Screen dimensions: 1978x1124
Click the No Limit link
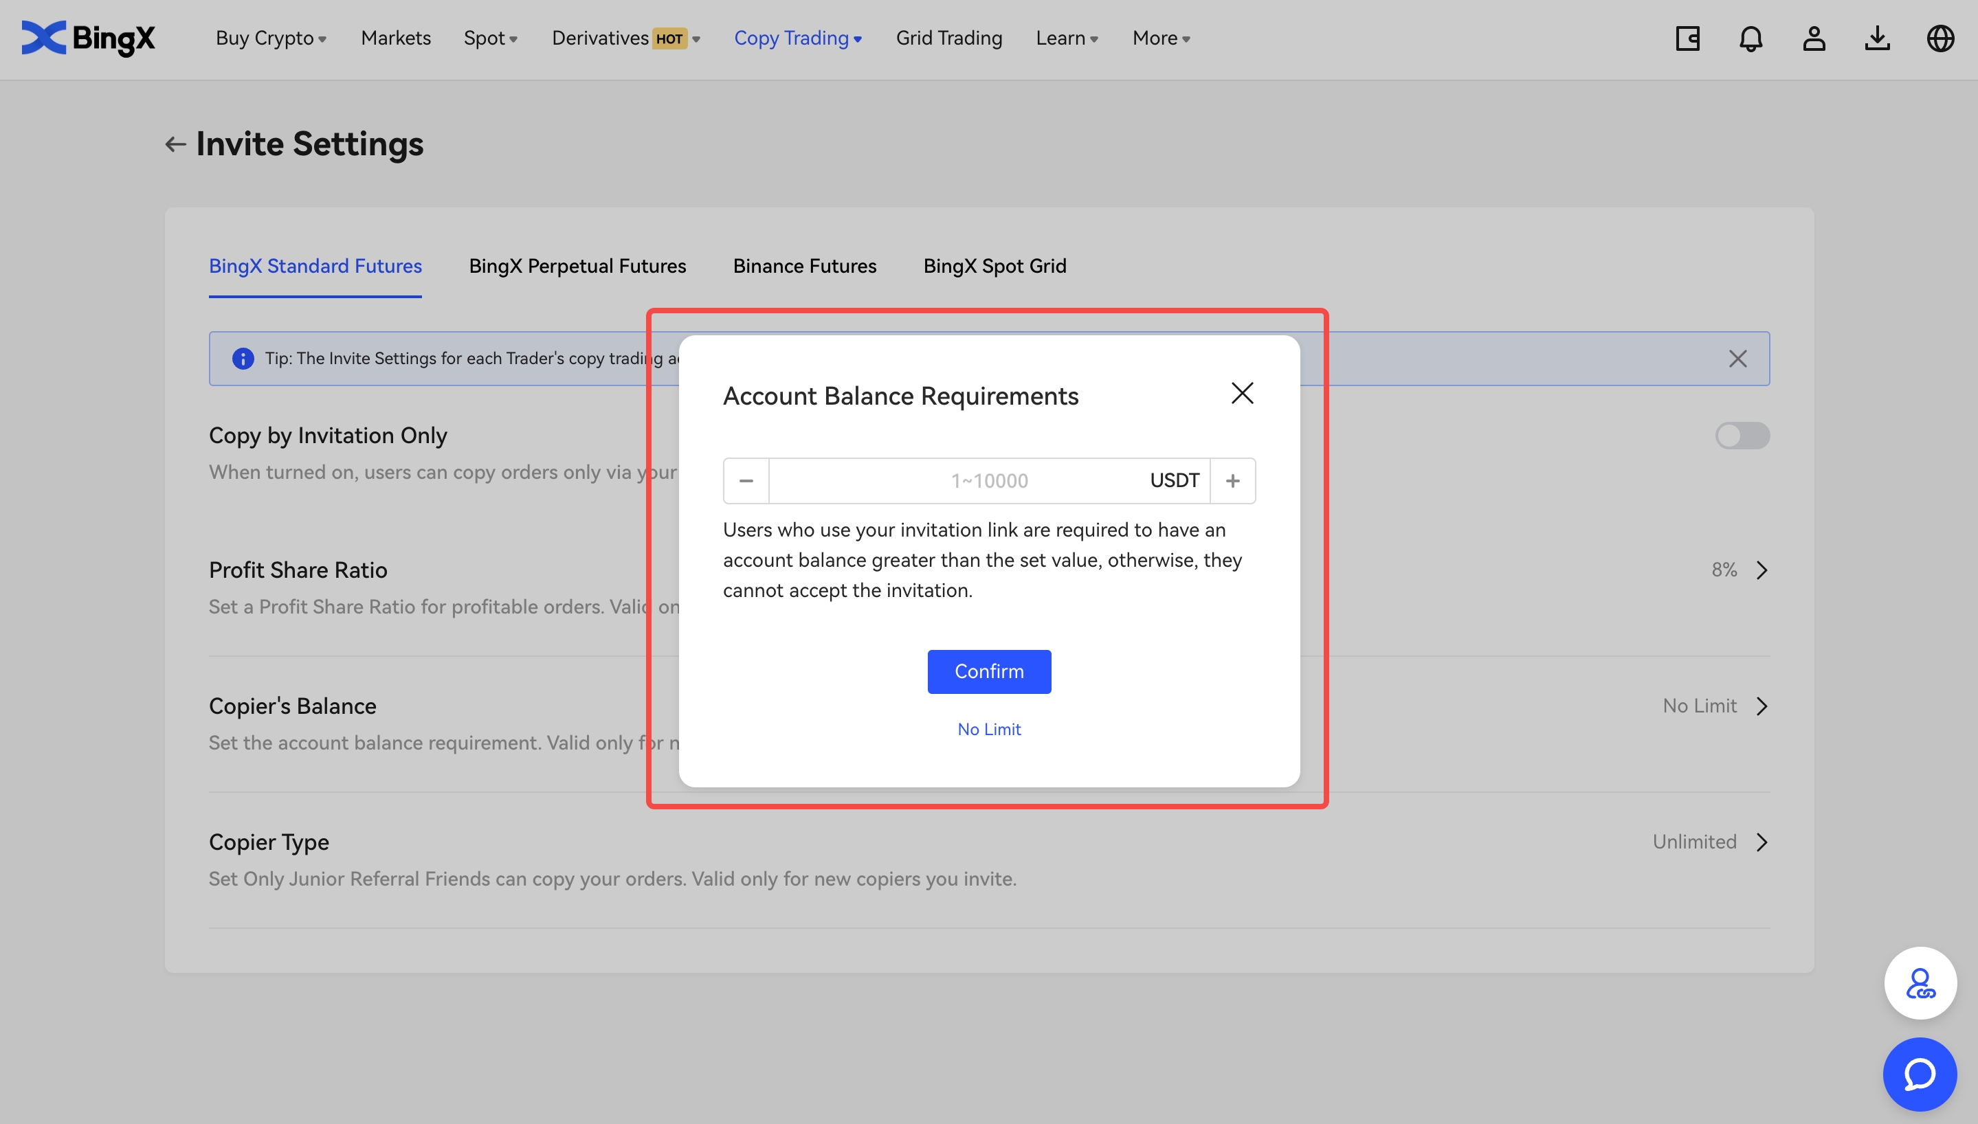(x=989, y=729)
